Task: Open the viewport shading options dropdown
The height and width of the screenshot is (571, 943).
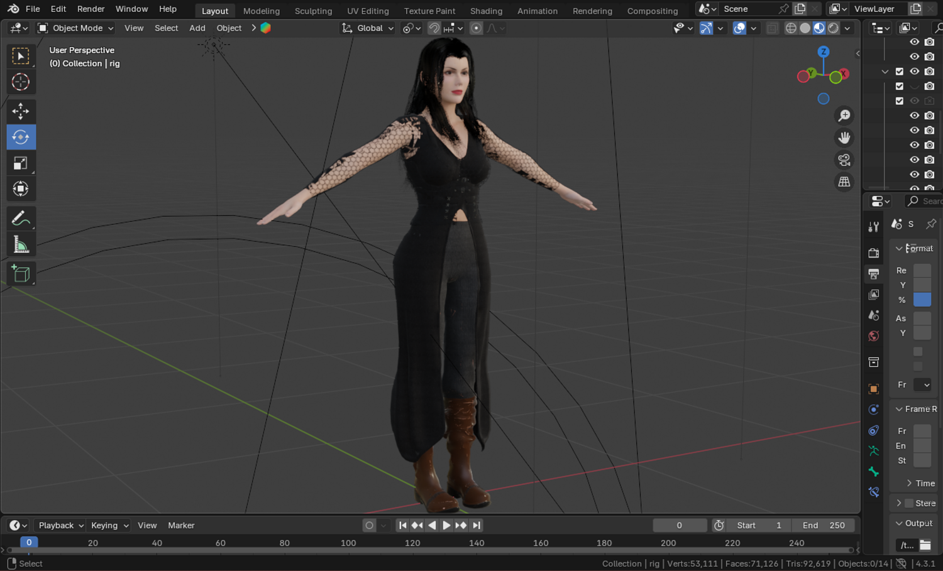Action: pyautogui.click(x=847, y=28)
